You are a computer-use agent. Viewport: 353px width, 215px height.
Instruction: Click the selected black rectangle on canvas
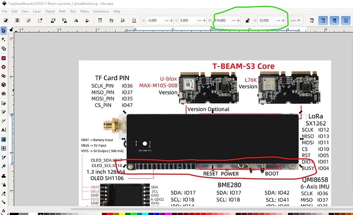[x=212, y=139]
